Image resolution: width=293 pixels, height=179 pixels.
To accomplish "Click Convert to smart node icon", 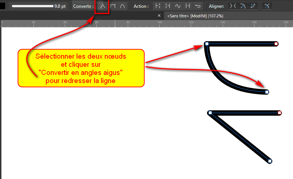I will 123,6.
